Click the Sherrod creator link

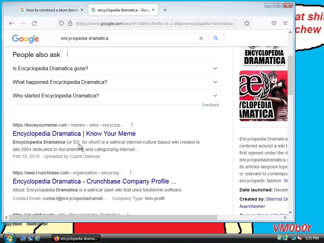277,199
